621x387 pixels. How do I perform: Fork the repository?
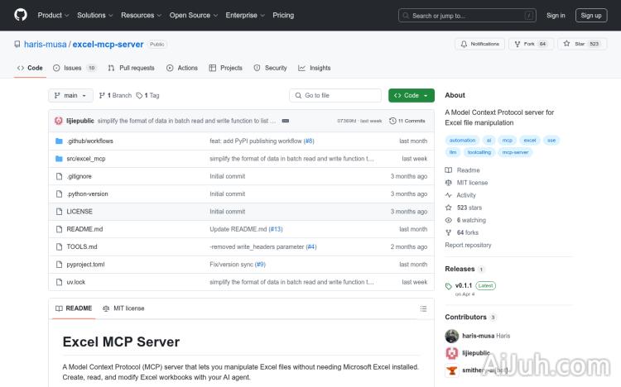(531, 44)
